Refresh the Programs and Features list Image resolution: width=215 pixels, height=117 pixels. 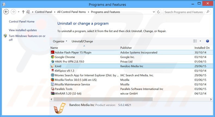[x=158, y=12]
